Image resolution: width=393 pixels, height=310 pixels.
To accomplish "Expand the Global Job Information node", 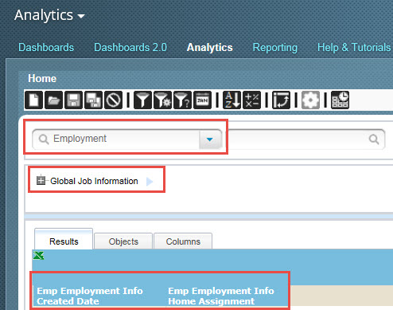I will (x=41, y=180).
